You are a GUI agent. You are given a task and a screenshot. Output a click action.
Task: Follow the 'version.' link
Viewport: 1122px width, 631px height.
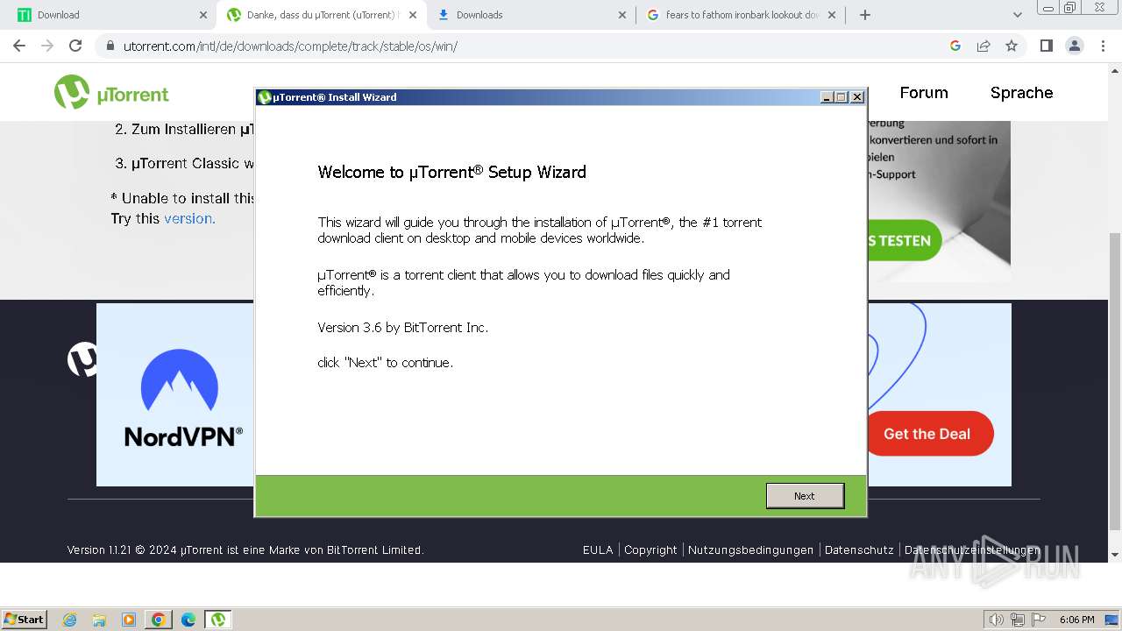point(189,218)
